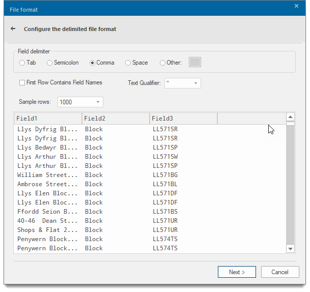Select the 40-46 Dean St... row
Screen dimensions: 310x292
150,221
